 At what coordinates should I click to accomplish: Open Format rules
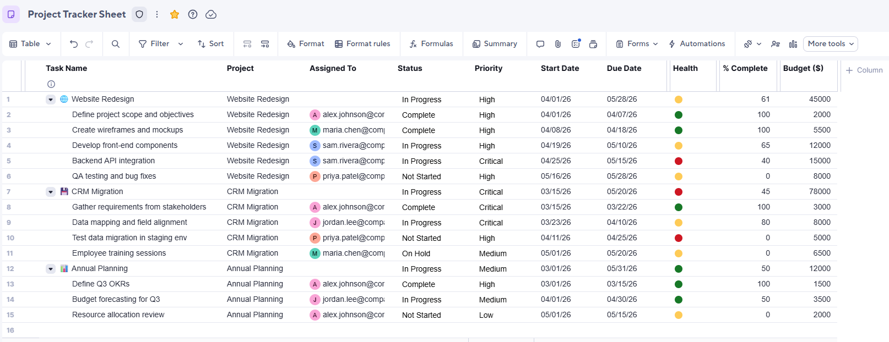click(362, 44)
